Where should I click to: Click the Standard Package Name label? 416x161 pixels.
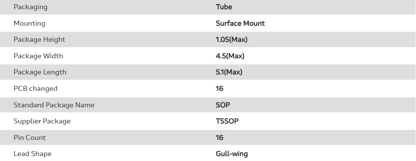tap(54, 105)
